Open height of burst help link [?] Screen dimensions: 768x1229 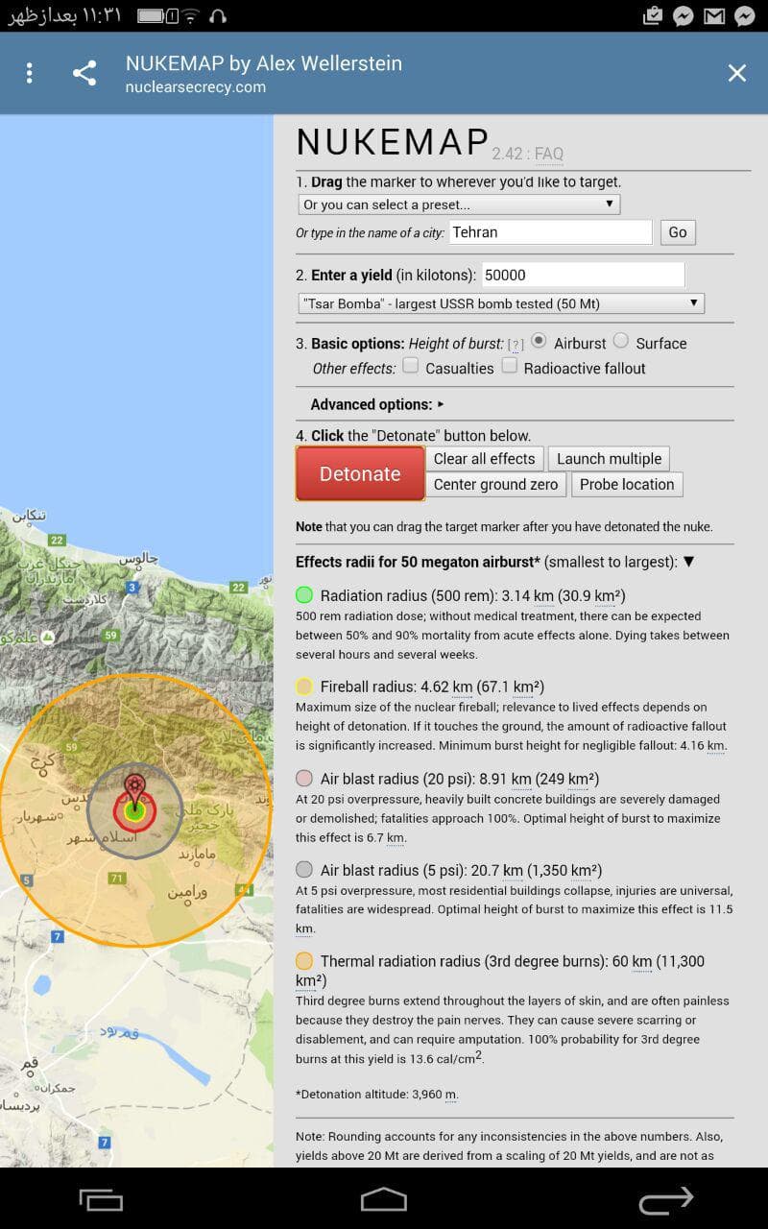[x=516, y=345]
